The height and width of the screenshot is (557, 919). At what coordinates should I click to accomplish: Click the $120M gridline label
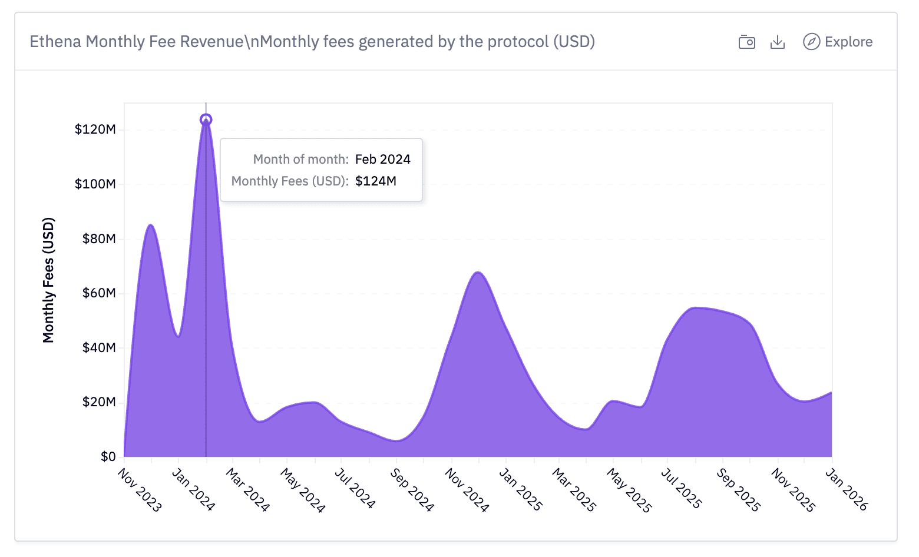(94, 130)
